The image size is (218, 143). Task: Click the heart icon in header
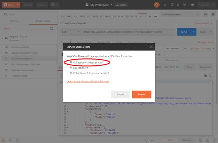(x=184, y=5)
